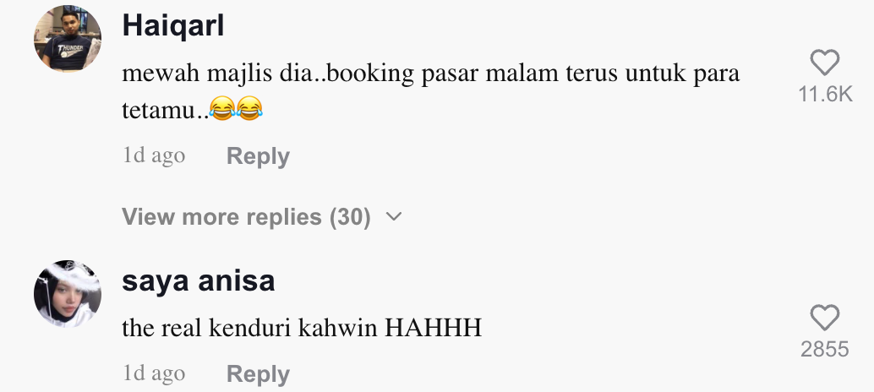Click the second laughing emoji in Haiqarl's comment
The height and width of the screenshot is (392, 874).
(x=249, y=108)
